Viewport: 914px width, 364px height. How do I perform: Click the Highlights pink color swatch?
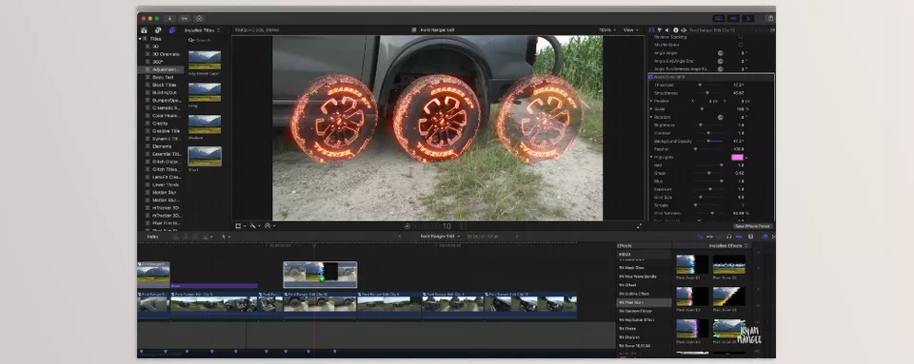click(737, 157)
